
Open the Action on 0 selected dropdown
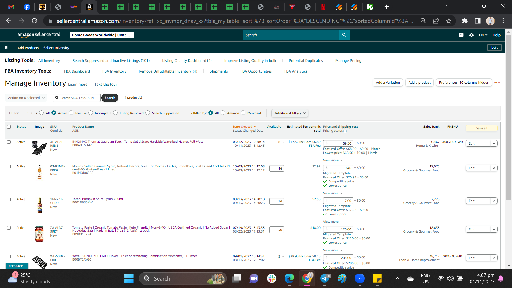click(26, 98)
